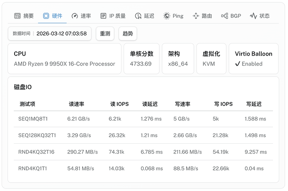Click the 趋势 trend button
This screenshot has width=288, height=191.
pyautogui.click(x=128, y=33)
